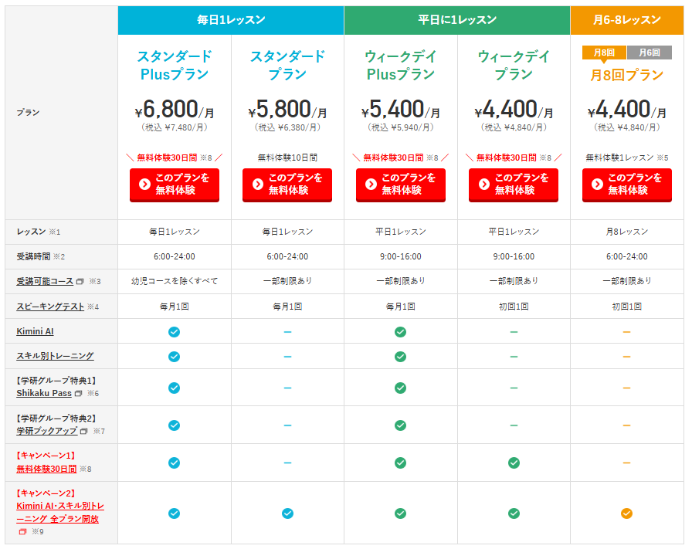Click the 毎日1レッスン column header
The image size is (692, 549).
tap(230, 20)
